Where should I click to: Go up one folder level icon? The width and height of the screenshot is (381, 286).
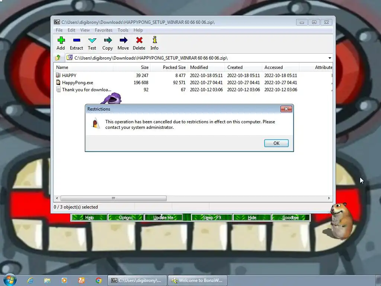click(58, 58)
